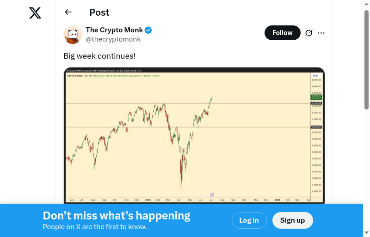
Task: Go back with the arrow icon
Action: pos(68,12)
